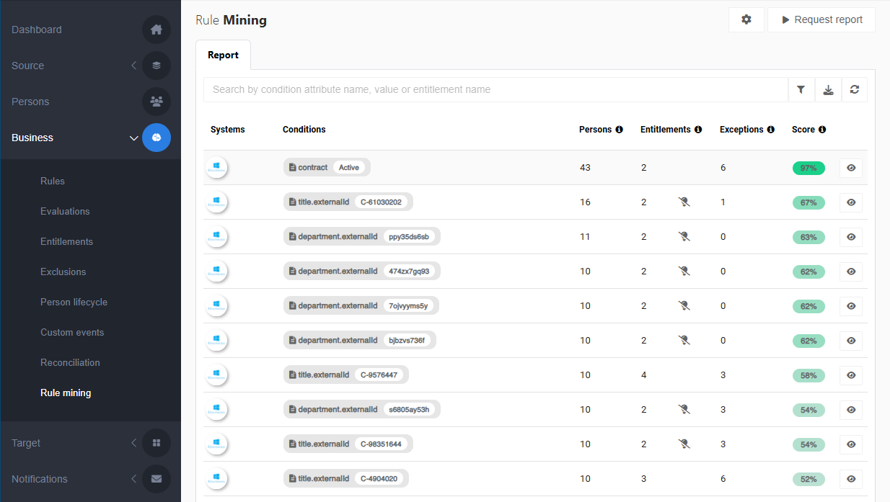Go to the Entitlements page link

(x=66, y=241)
